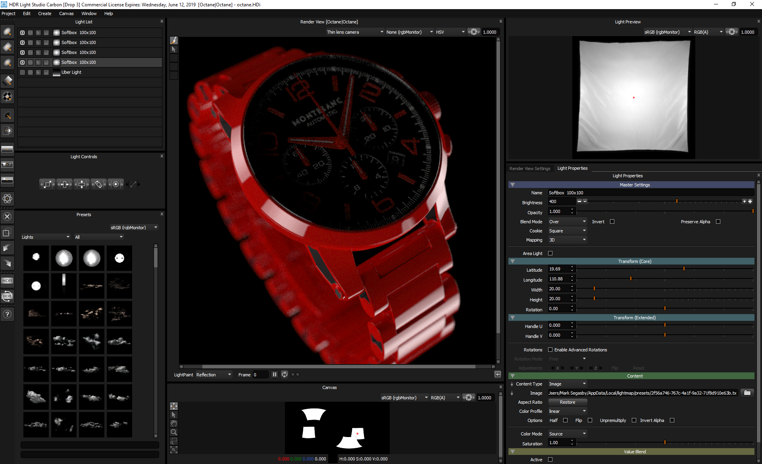The image size is (762, 464).
Task: Click the rotate light control icon
Action: coord(98,184)
